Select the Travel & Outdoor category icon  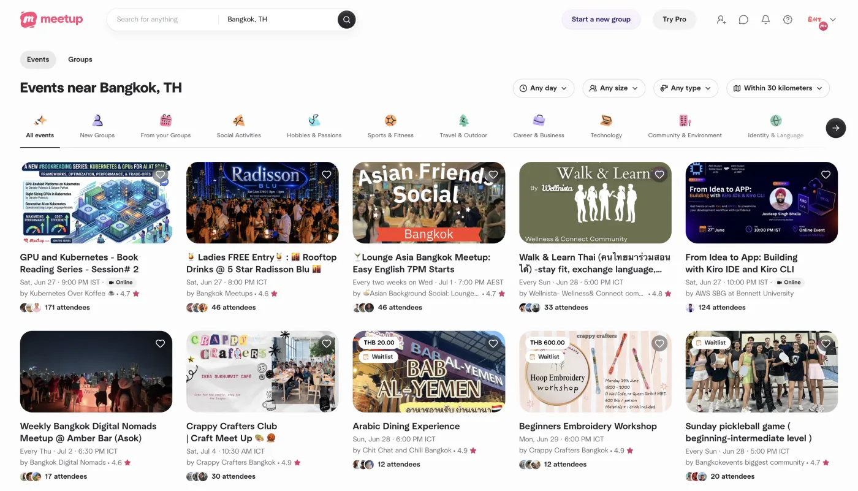coord(463,120)
